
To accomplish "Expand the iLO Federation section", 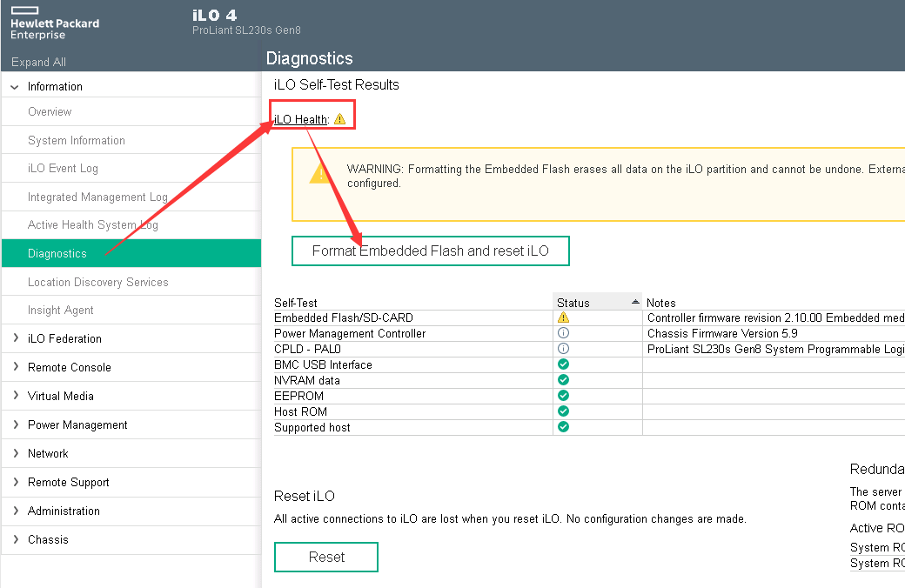I will [16, 338].
